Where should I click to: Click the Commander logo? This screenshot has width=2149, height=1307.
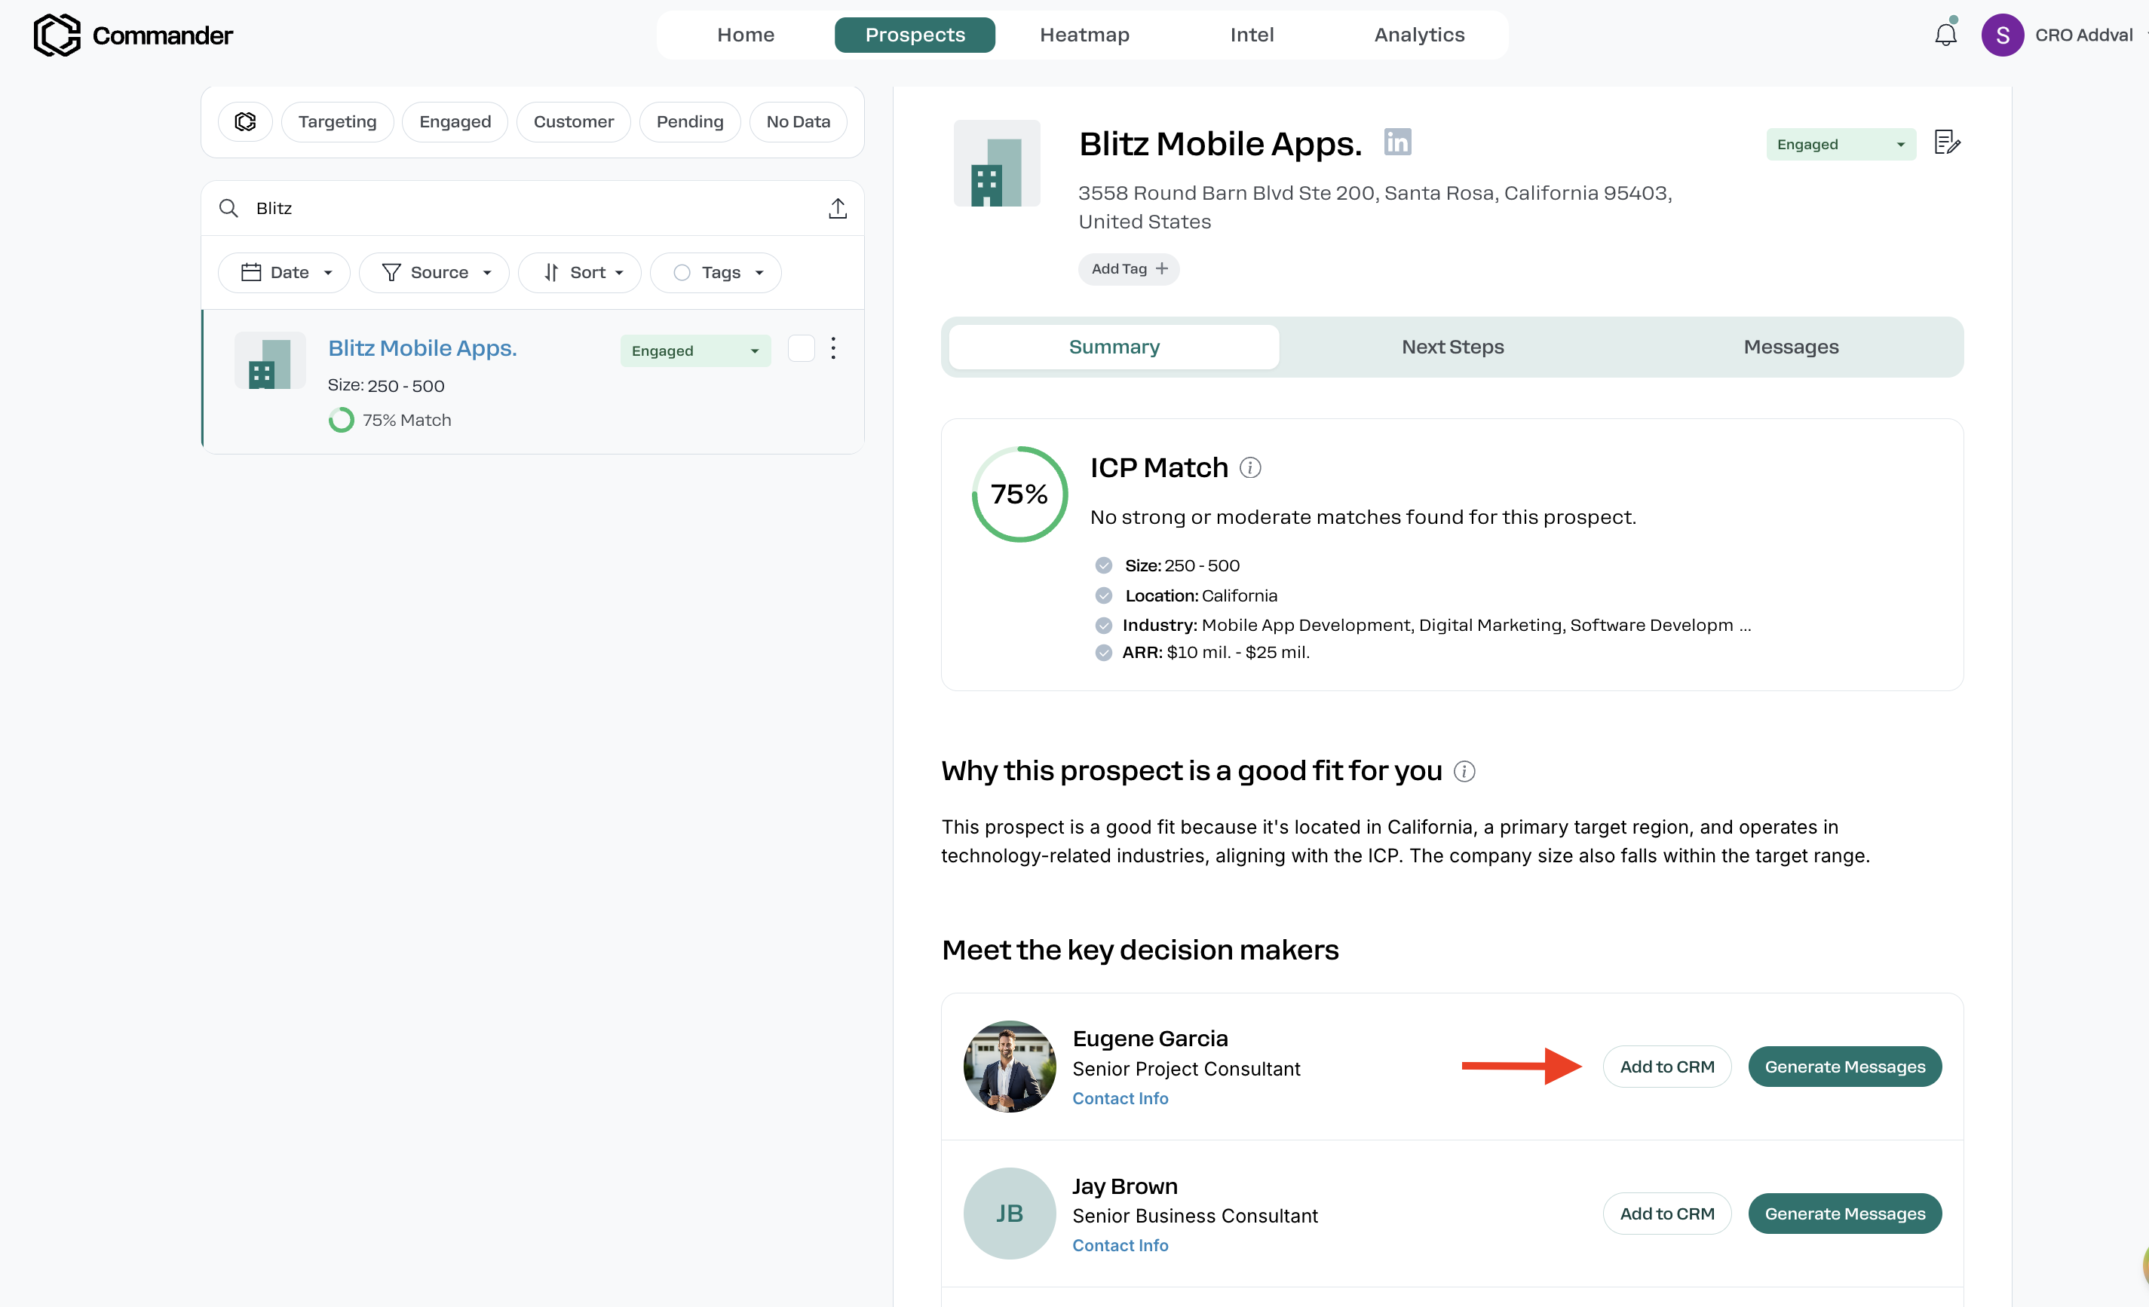[x=133, y=35]
